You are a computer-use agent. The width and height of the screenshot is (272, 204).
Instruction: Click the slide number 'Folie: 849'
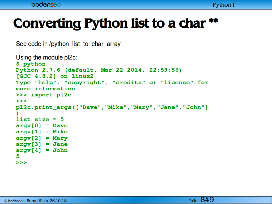(x=201, y=200)
